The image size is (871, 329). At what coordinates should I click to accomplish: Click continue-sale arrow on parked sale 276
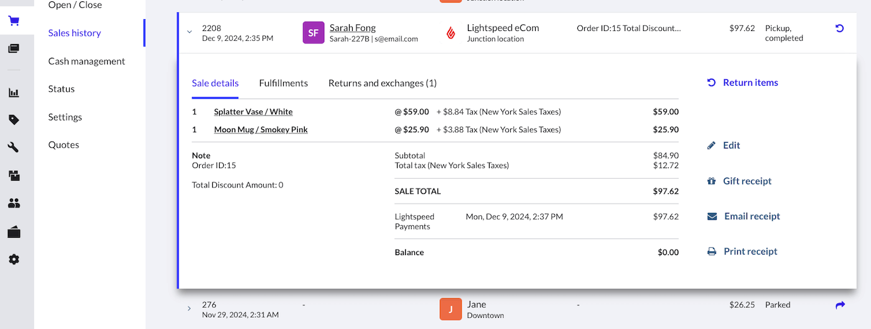(x=840, y=305)
